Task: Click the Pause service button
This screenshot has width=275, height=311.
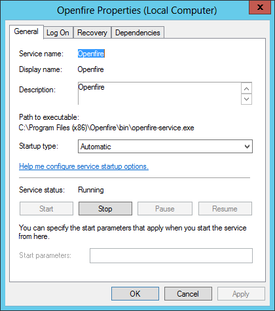Action: tap(165, 209)
